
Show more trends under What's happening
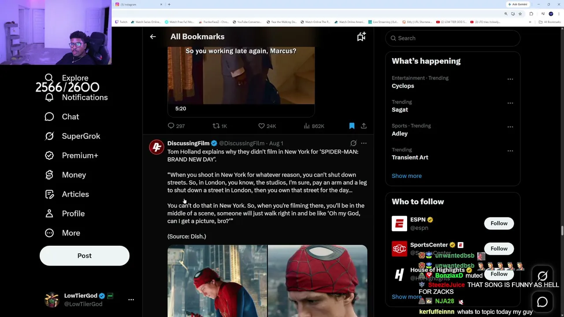(407, 176)
